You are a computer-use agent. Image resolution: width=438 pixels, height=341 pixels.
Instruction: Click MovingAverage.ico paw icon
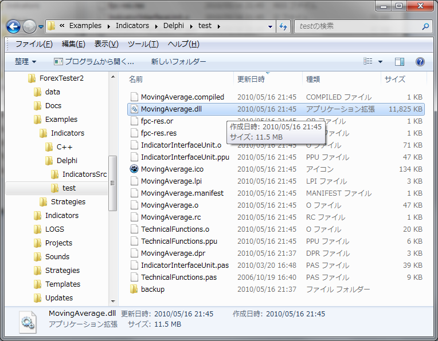tap(134, 169)
